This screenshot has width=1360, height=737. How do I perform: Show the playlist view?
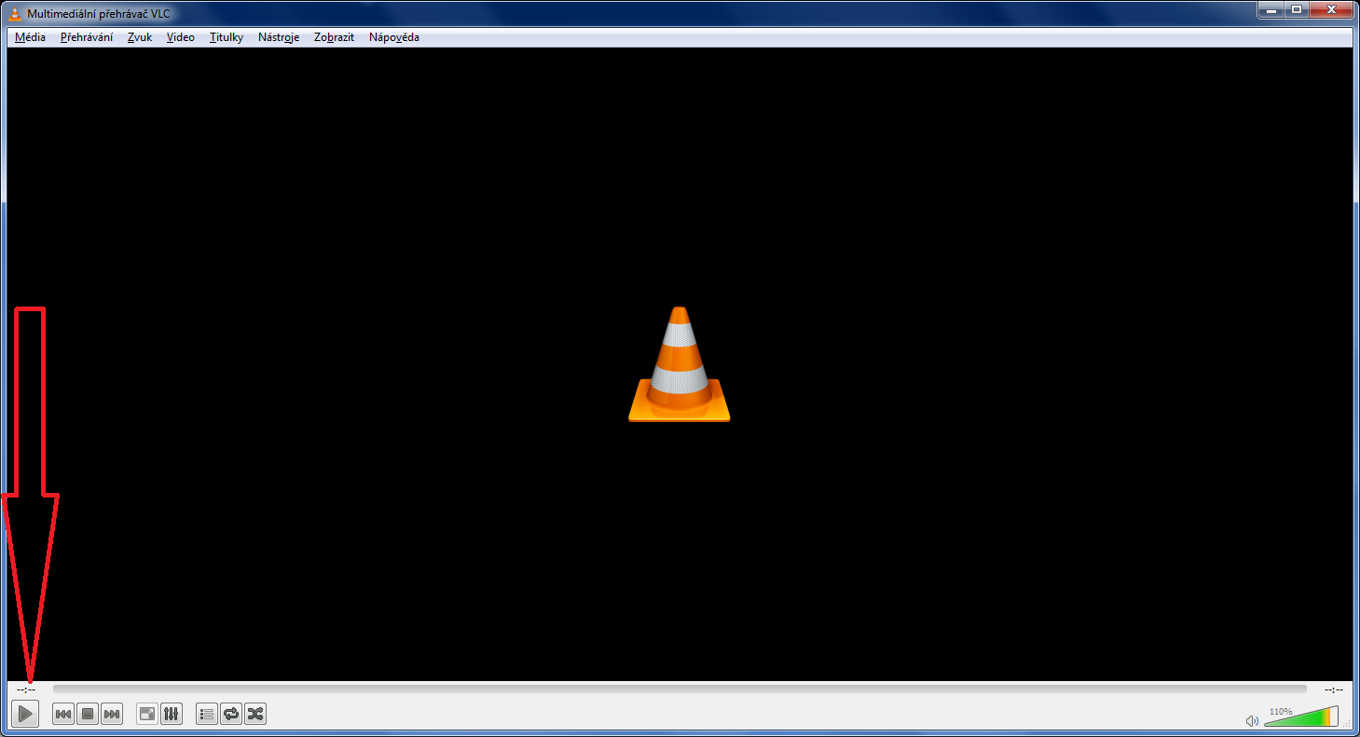[207, 715]
